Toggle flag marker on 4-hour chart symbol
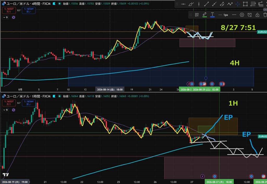Image resolution: width=267 pixels, height=184 pixels. (54, 3)
